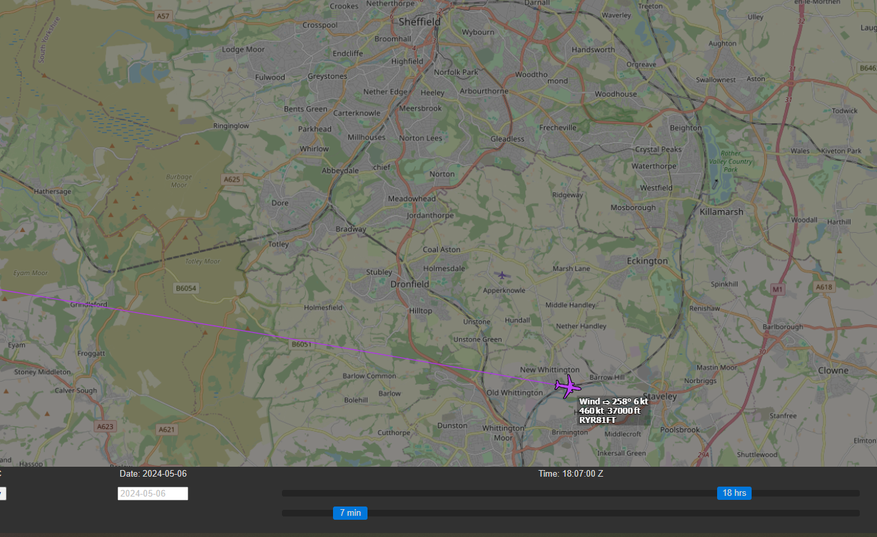Click the magenta RYR81FT aircraft icon
This screenshot has height=537, width=877.
[567, 386]
